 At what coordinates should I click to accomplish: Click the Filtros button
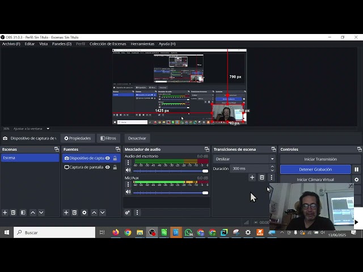pos(108,138)
